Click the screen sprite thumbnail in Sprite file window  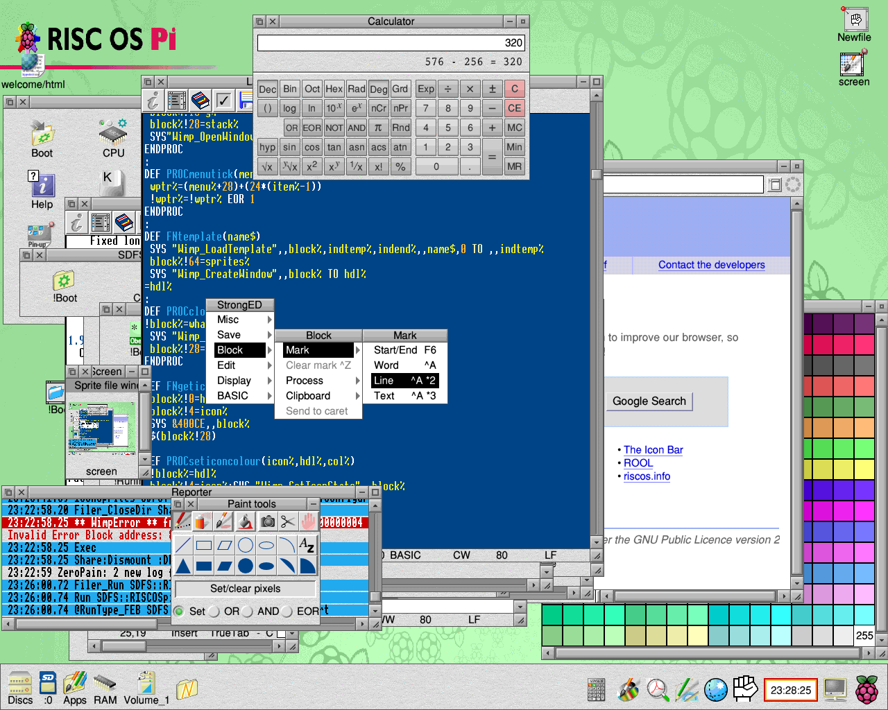101,430
